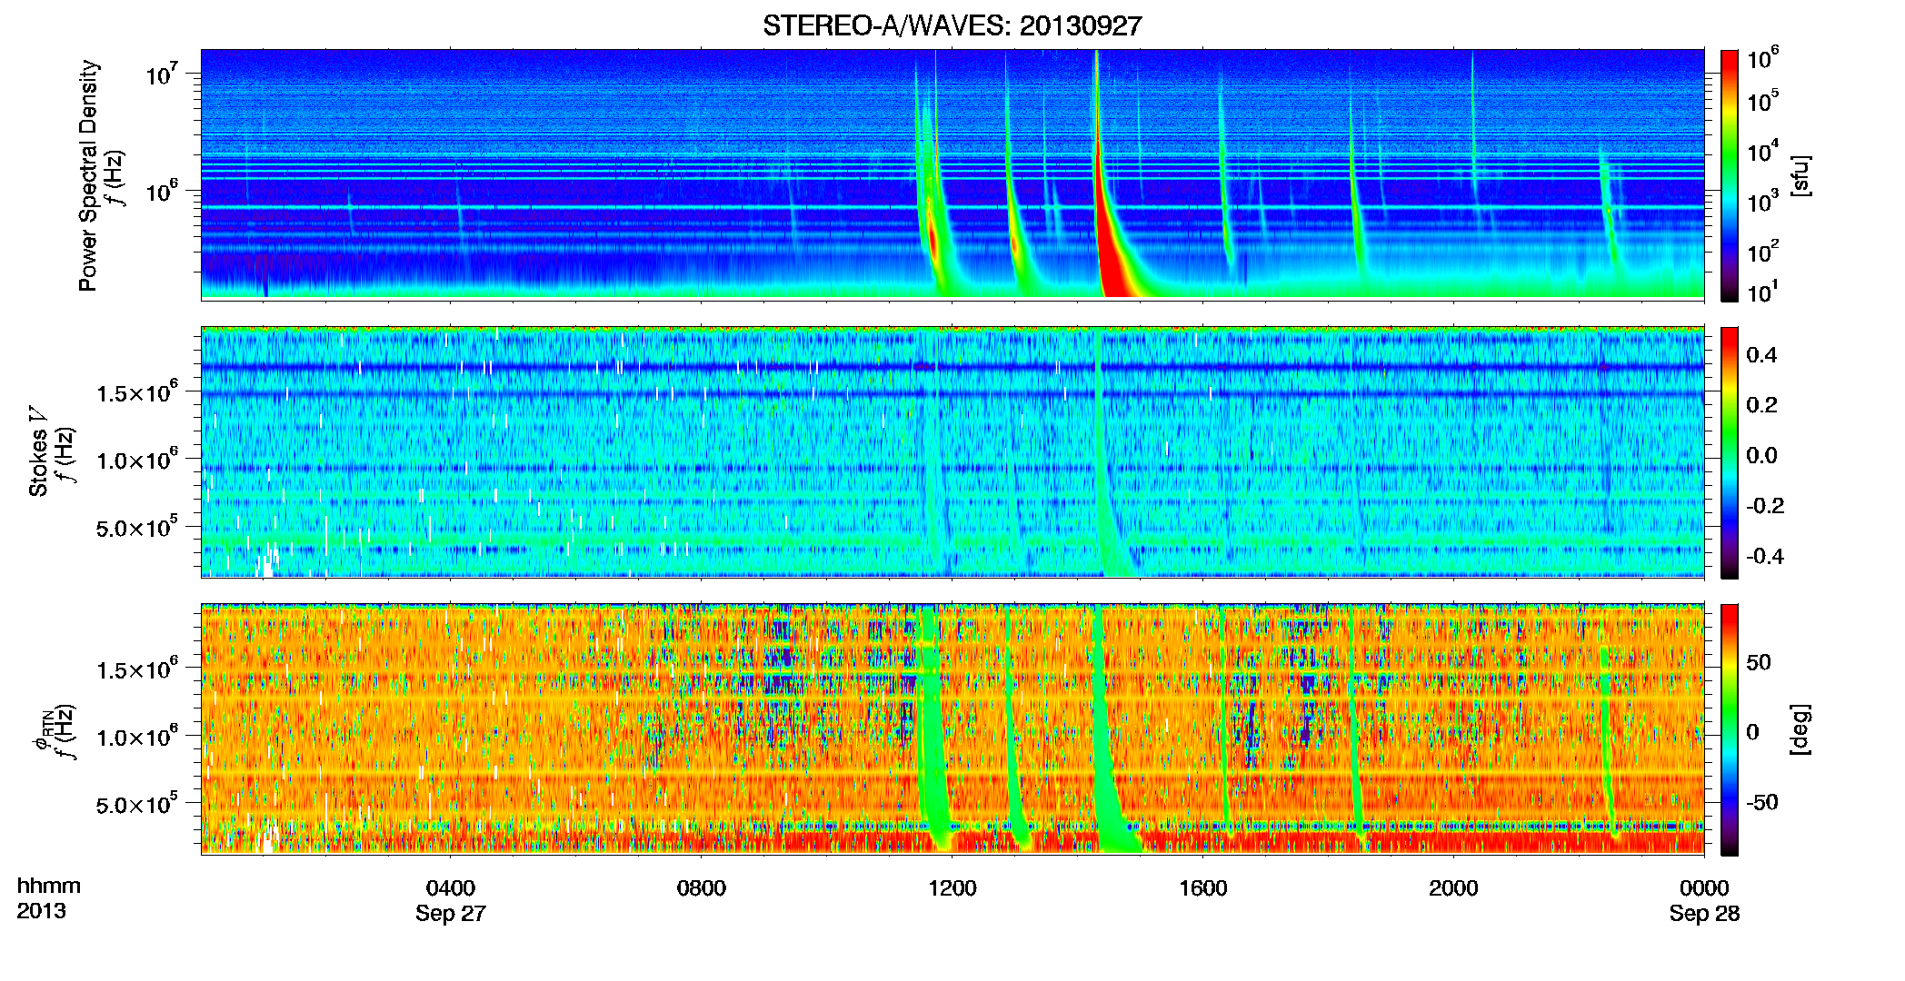This screenshot has width=1905, height=981.
Task: Select the Stokes V color bar
Action: (1730, 452)
